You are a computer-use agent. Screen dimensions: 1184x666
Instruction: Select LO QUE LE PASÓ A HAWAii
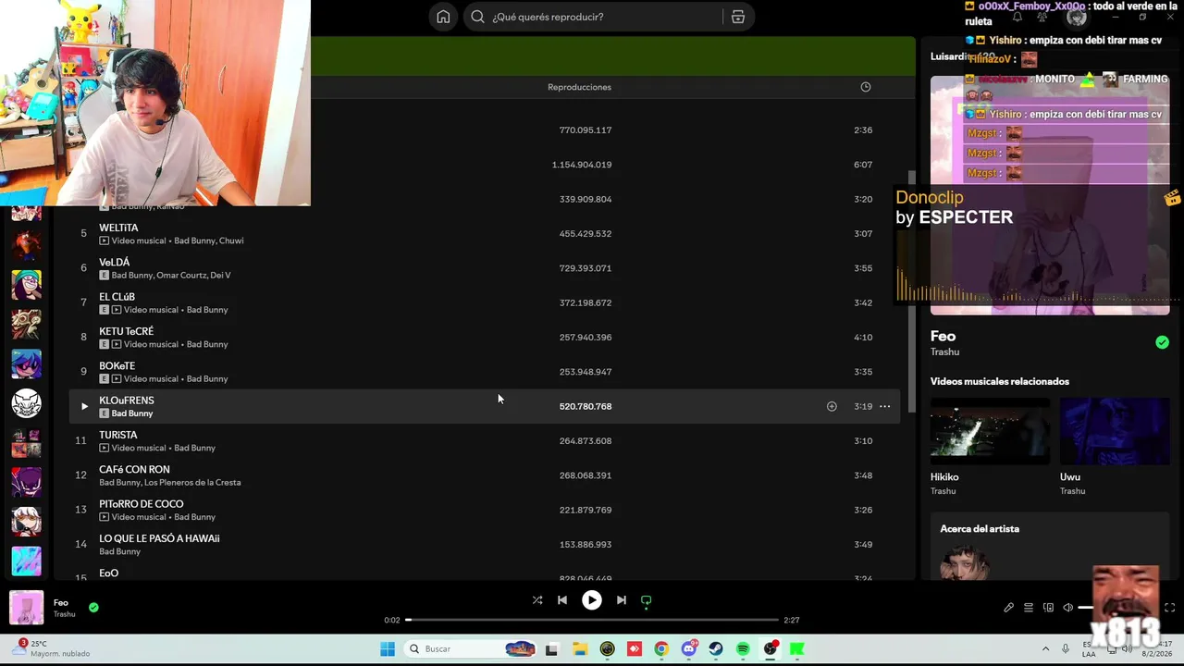pyautogui.click(x=159, y=538)
